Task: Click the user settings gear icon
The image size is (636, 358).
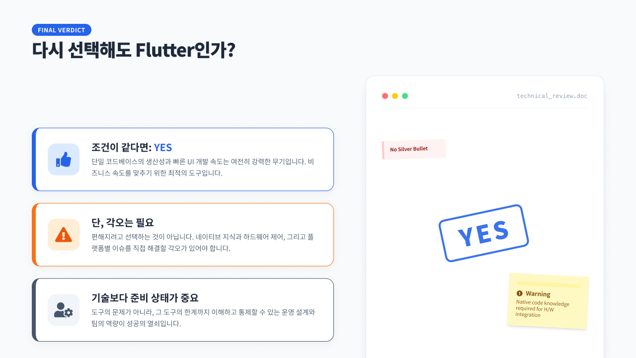Action: (64, 310)
